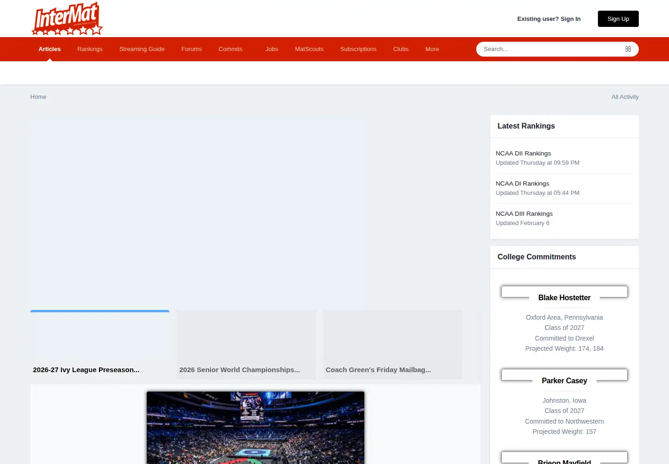
Task: Focus the Search field
Action: click(551, 49)
